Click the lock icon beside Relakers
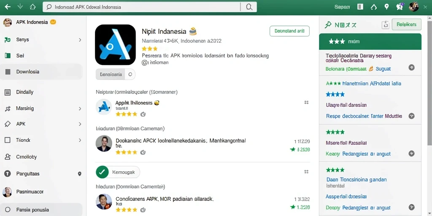This screenshot has width=432, height=216. [x=386, y=25]
